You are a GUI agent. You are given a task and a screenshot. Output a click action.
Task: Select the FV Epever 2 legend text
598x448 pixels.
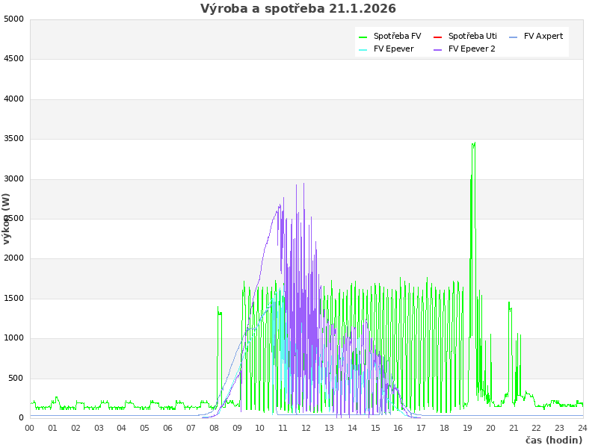pos(472,49)
